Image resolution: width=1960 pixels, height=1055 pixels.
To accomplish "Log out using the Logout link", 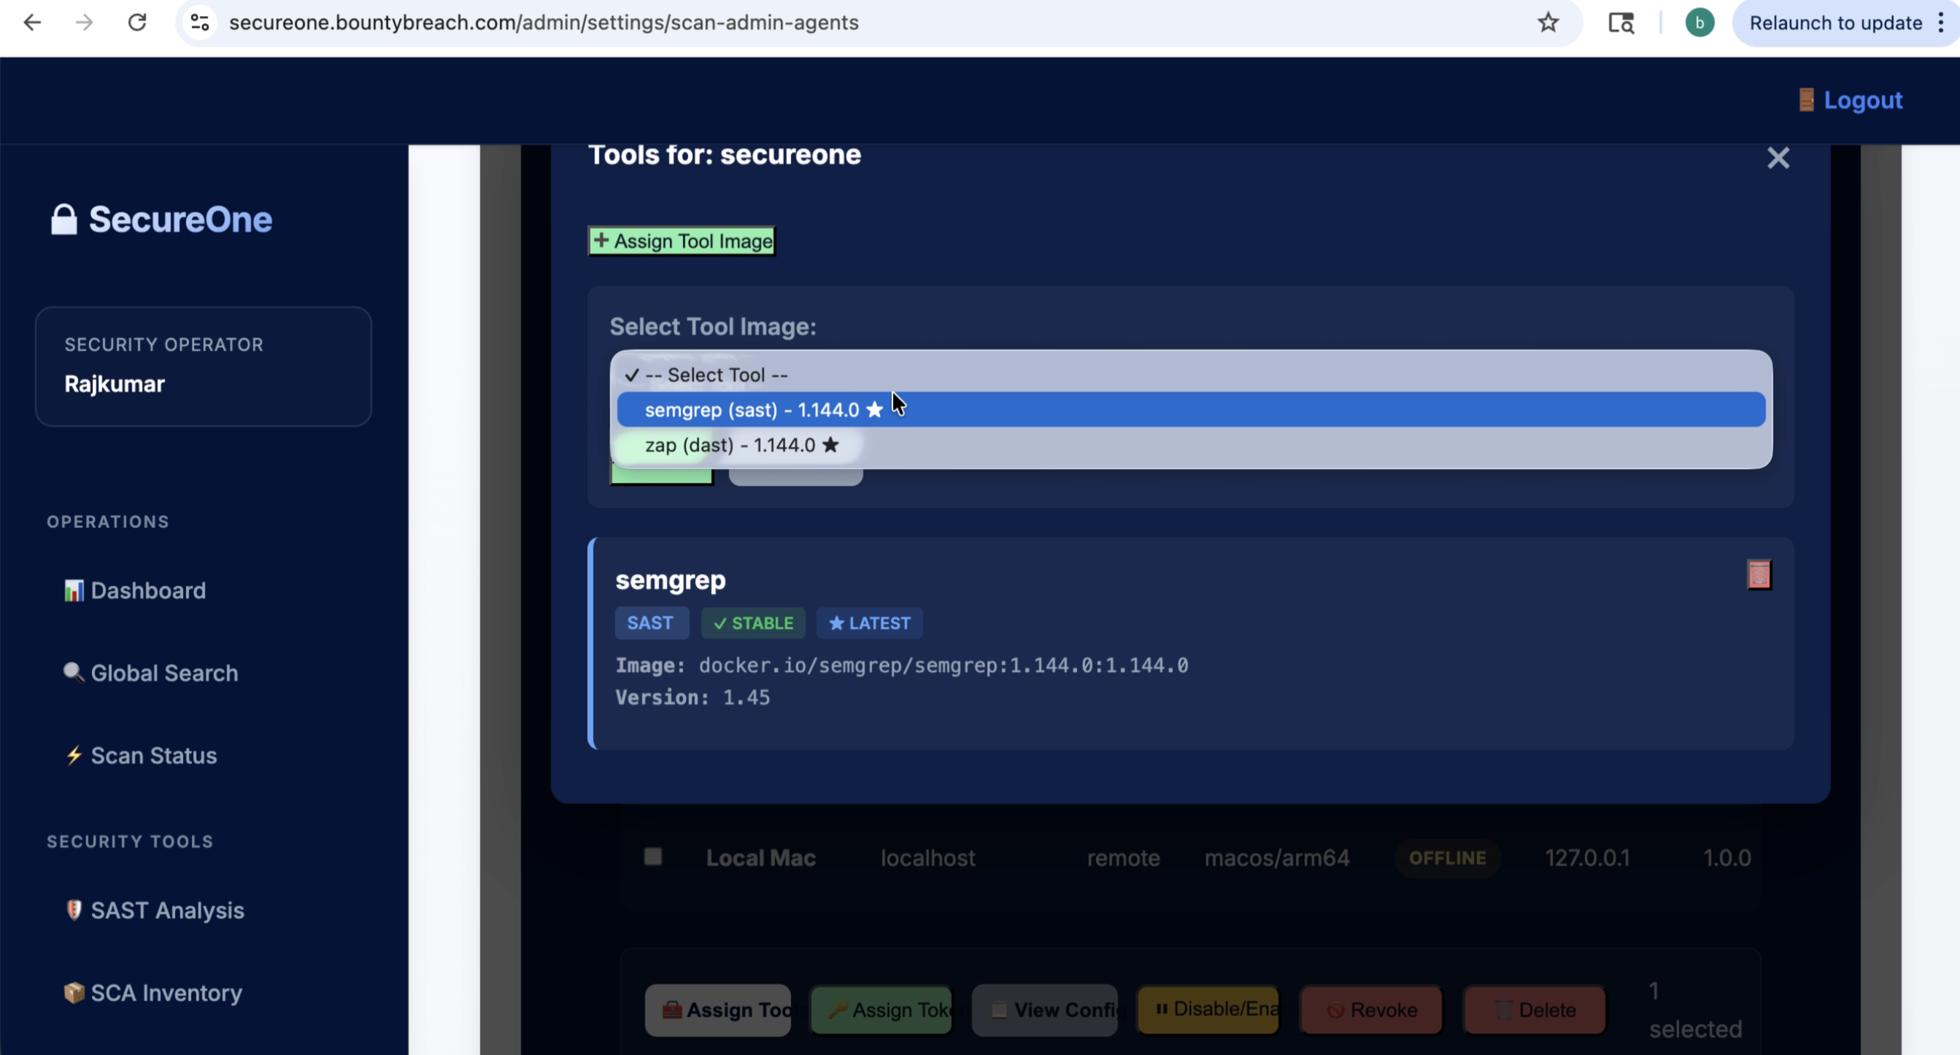I will pyautogui.click(x=1851, y=100).
